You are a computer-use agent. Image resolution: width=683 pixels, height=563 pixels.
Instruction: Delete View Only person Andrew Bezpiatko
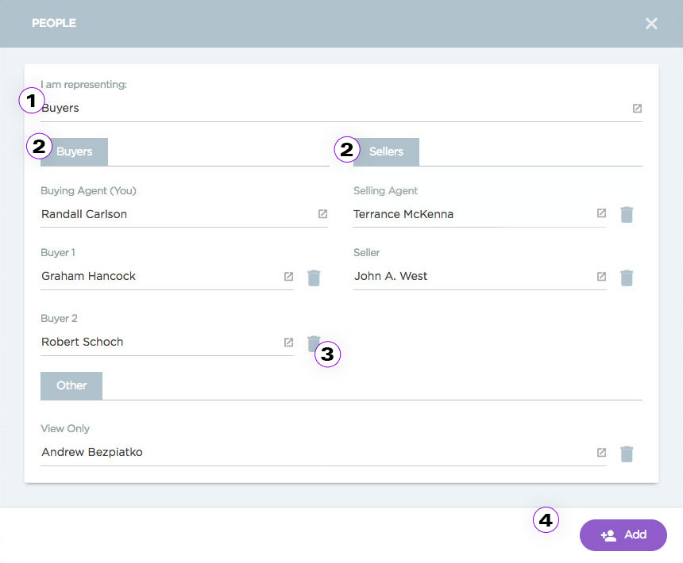click(627, 454)
